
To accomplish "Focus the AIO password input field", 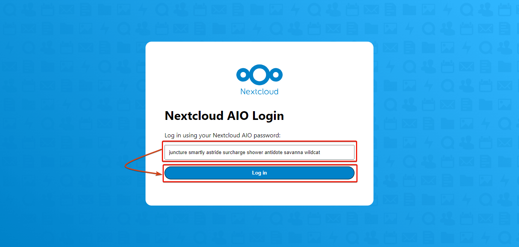I will coord(259,152).
